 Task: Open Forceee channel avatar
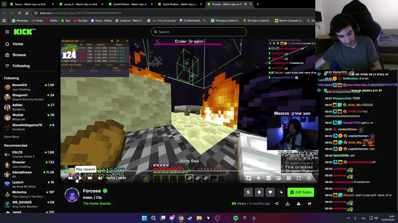click(x=72, y=195)
